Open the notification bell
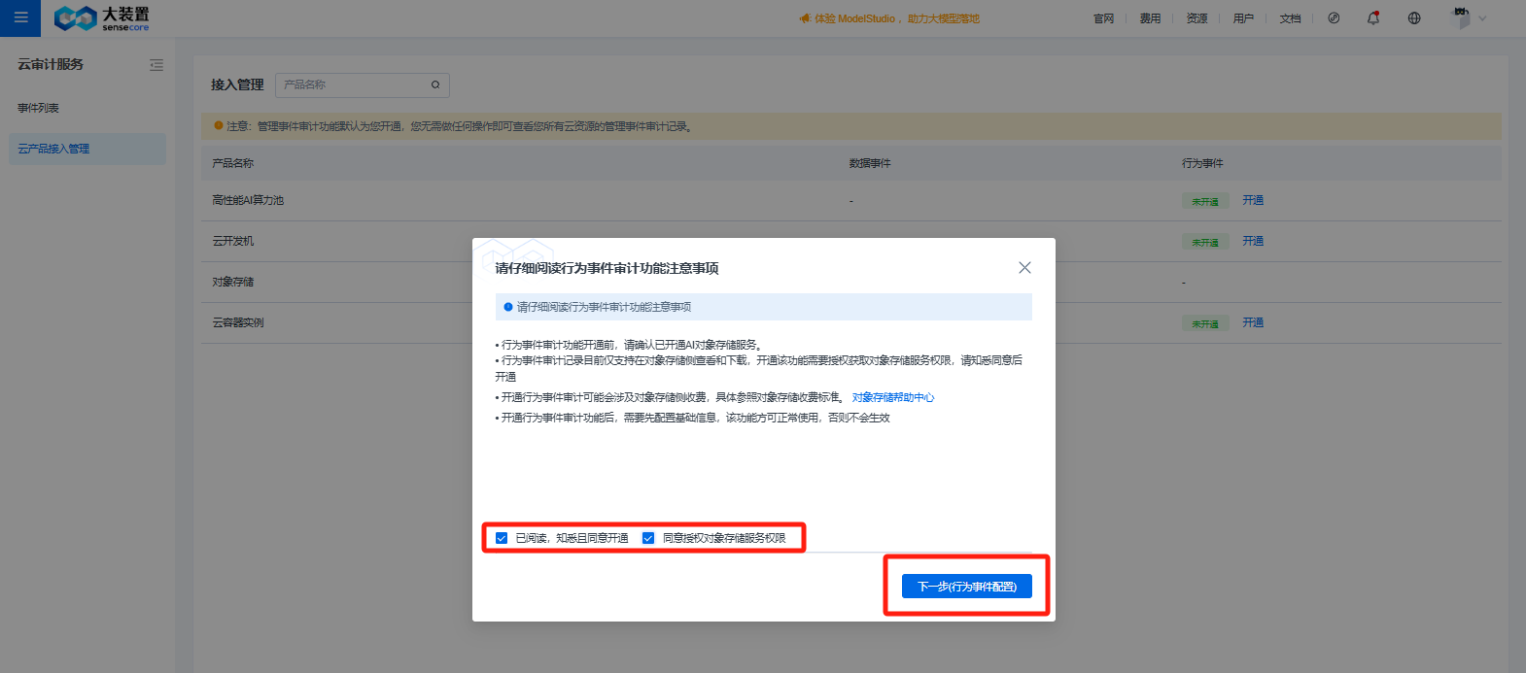 [x=1373, y=17]
